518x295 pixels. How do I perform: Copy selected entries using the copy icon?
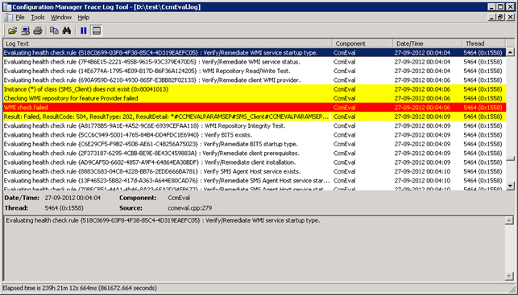[x=54, y=31]
